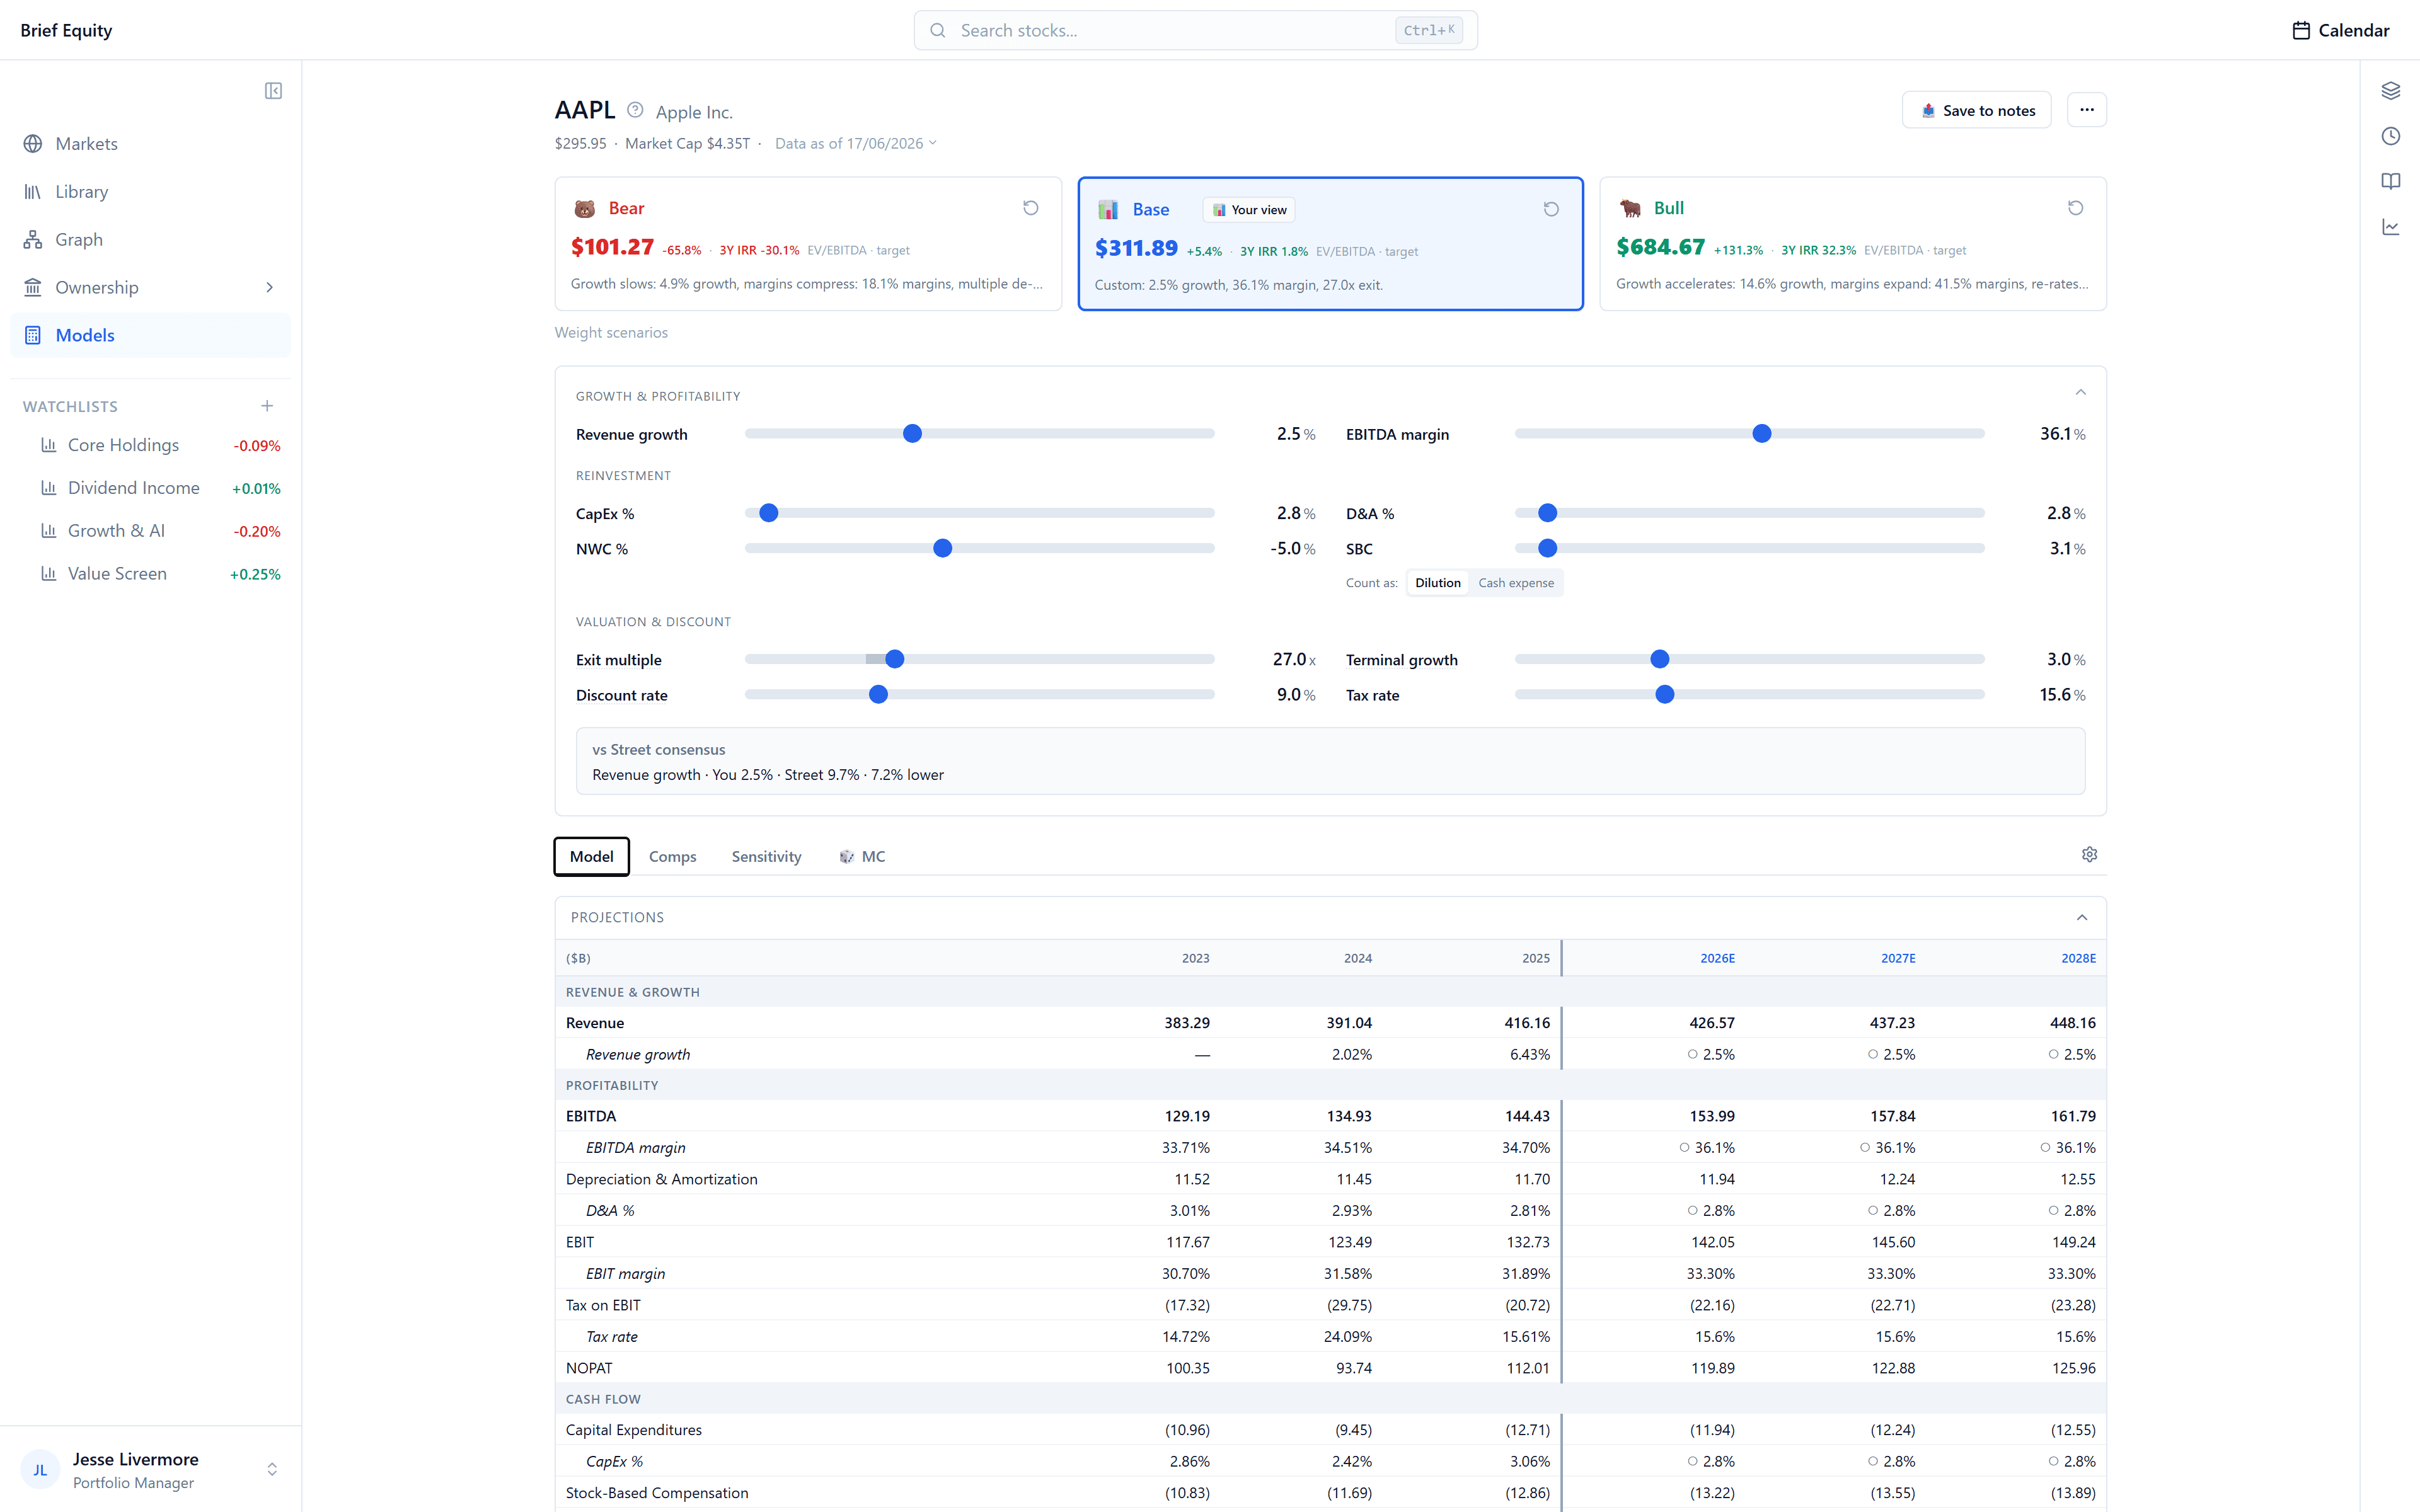Reset the Base scenario
The image size is (2420, 1512).
[1551, 209]
